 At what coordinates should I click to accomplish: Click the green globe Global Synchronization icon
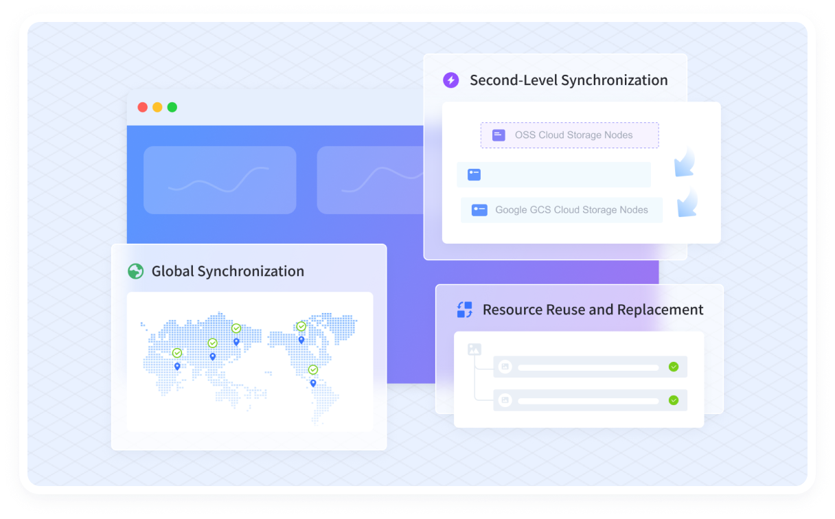click(x=135, y=271)
